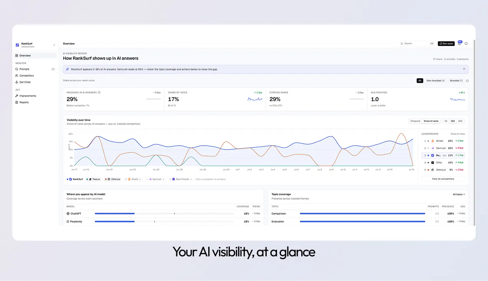Open Reports in the sidebar

click(35, 102)
